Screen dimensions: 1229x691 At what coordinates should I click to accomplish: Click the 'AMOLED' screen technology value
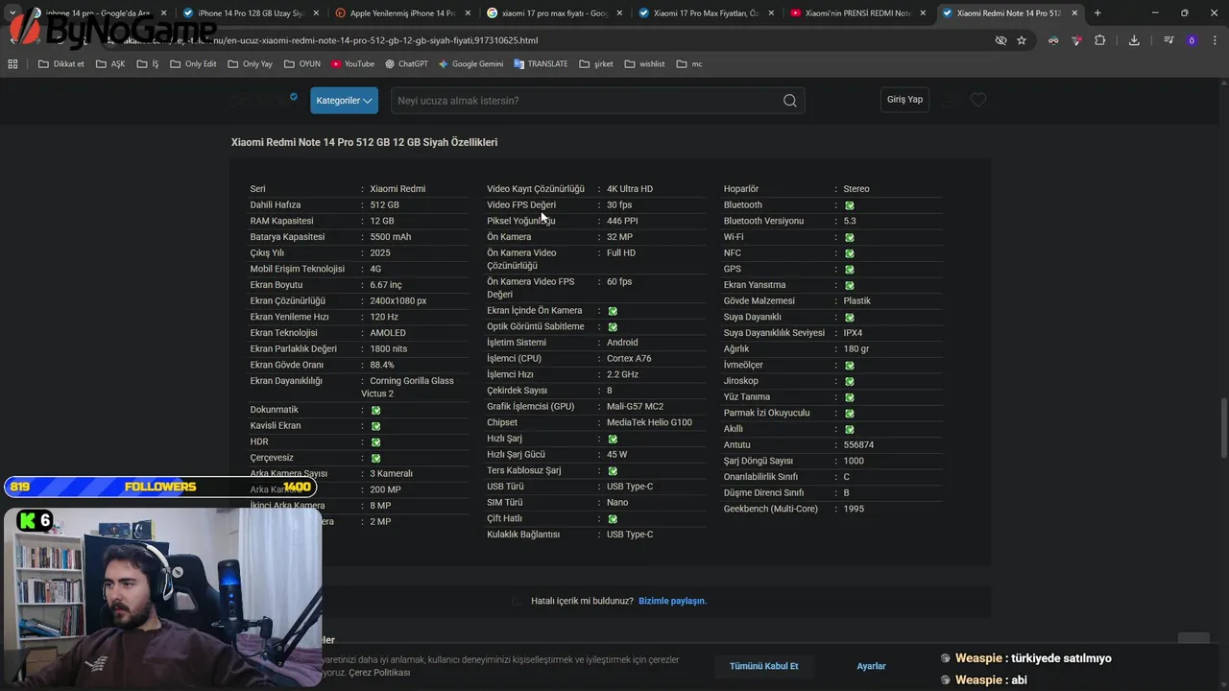(x=388, y=333)
